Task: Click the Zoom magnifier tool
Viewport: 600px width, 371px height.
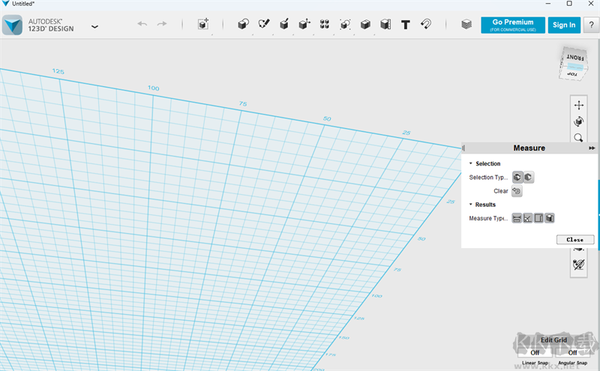Action: pos(578,138)
